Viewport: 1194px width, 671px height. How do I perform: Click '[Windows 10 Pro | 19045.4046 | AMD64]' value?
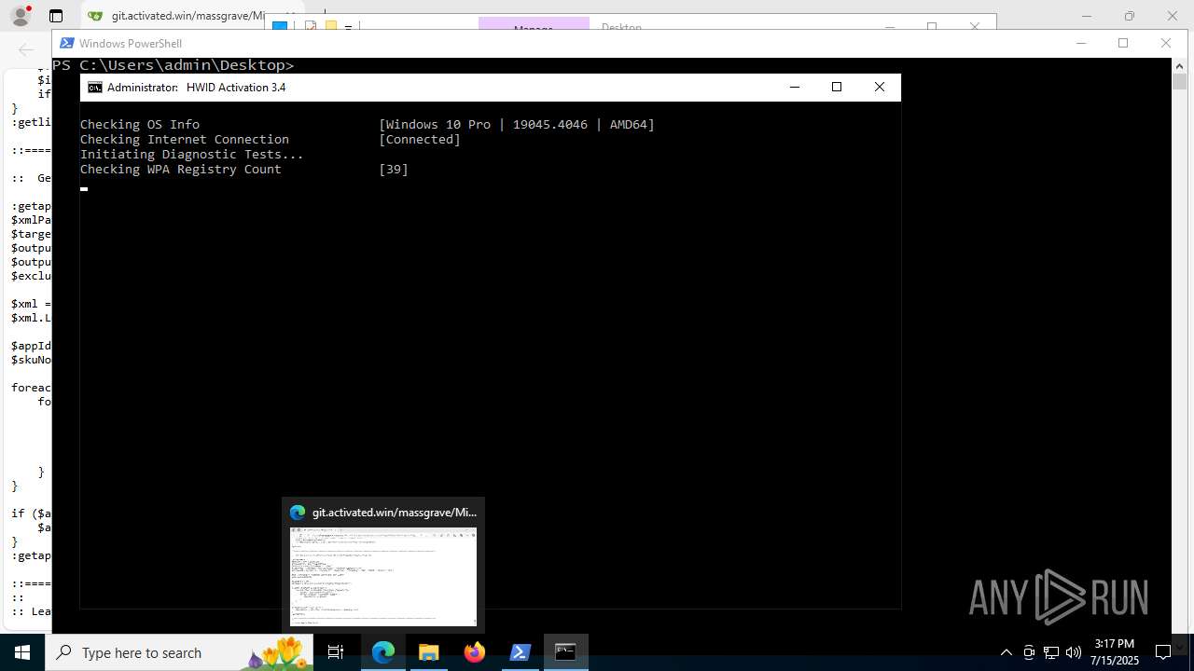coord(517,124)
